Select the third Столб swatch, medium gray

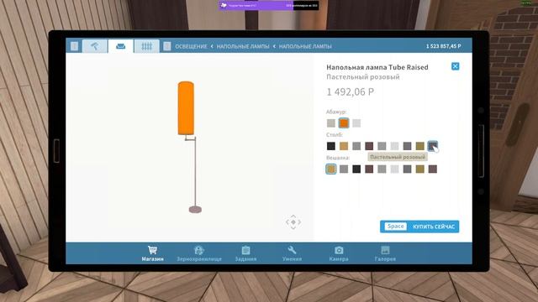pyautogui.click(x=356, y=146)
